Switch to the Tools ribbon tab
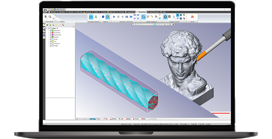Image resolution: width=272 pixels, height=139 pixels. [x=95, y=12]
